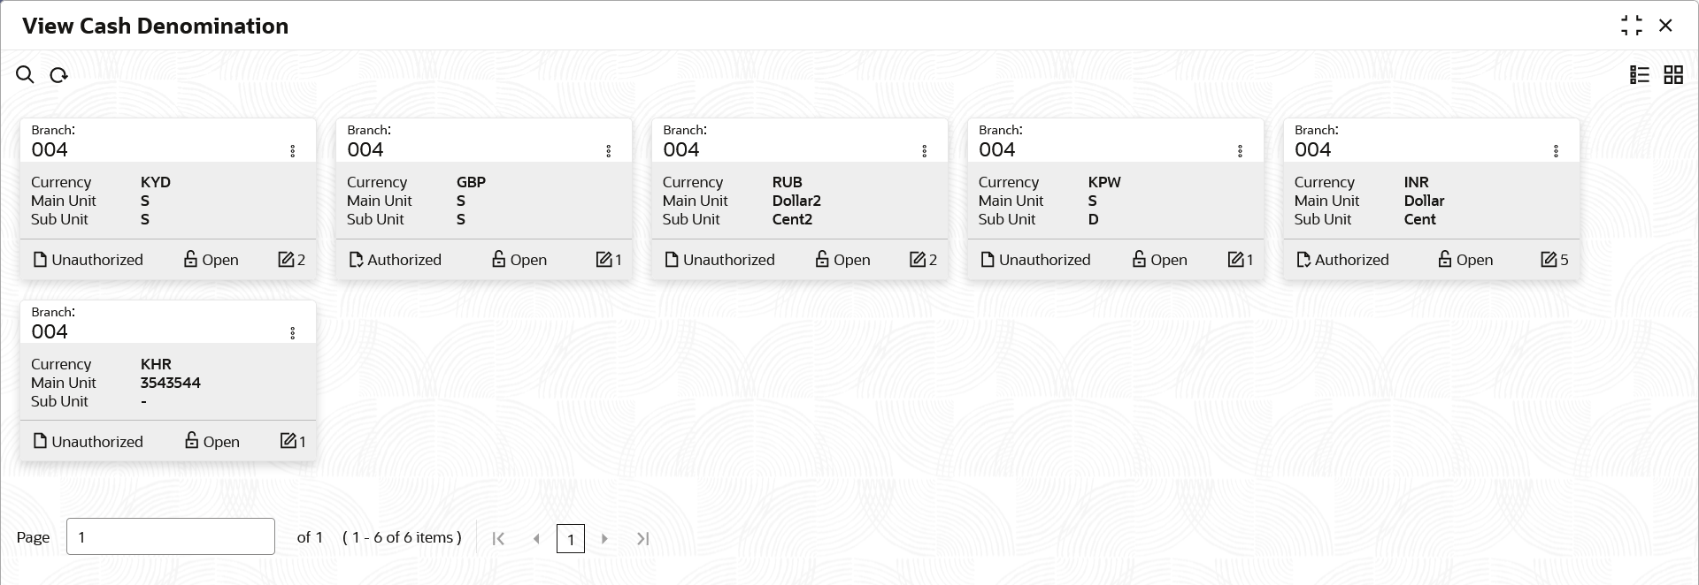The width and height of the screenshot is (1699, 585).
Task: Open the GBP card options menu
Action: point(609,151)
